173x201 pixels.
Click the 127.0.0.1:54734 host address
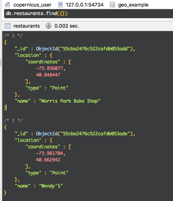tap(85, 5)
